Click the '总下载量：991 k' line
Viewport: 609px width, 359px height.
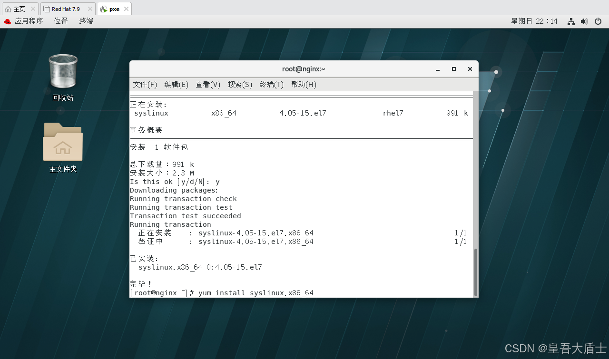pyautogui.click(x=162, y=165)
